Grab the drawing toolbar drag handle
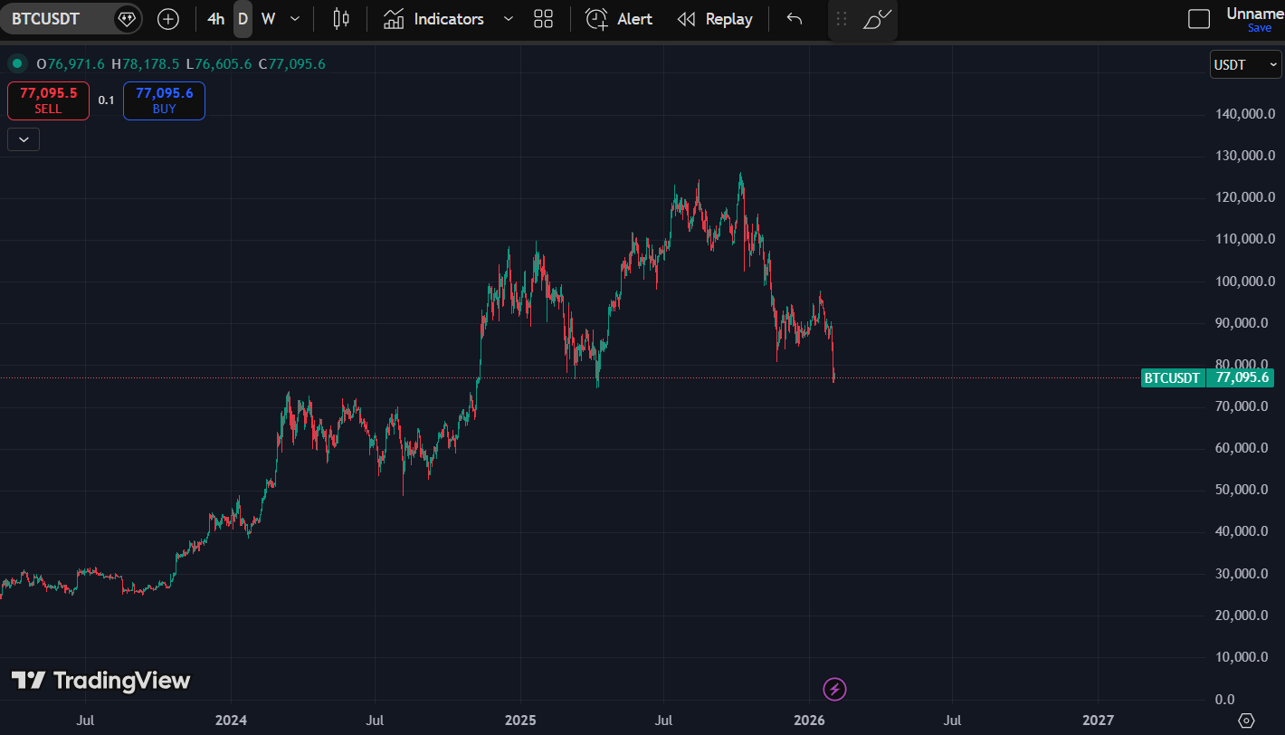 842,19
